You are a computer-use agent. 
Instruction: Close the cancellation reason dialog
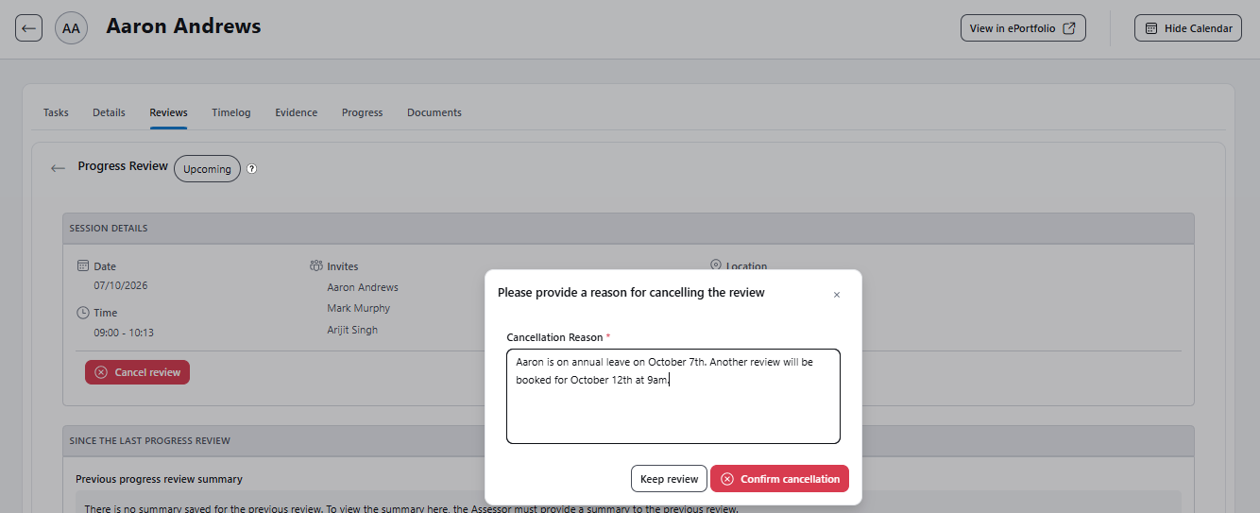click(836, 295)
